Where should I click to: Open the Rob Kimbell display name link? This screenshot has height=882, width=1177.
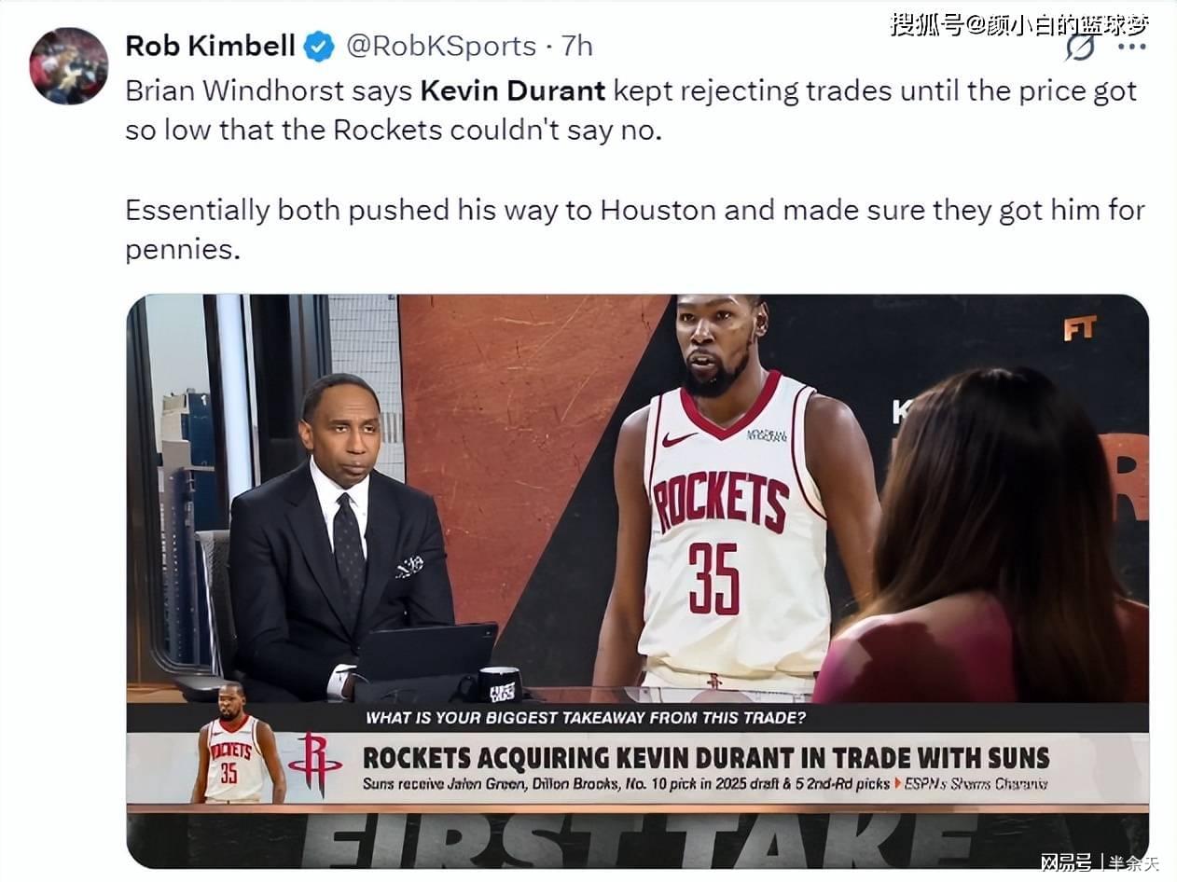[211, 46]
